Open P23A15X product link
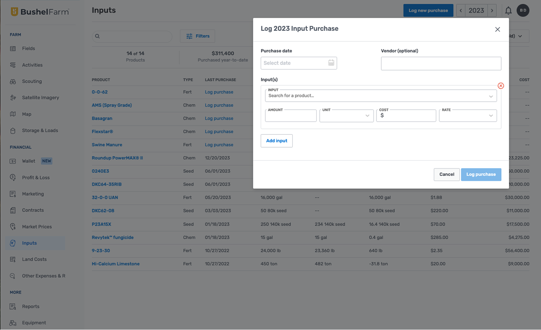 [x=101, y=224]
